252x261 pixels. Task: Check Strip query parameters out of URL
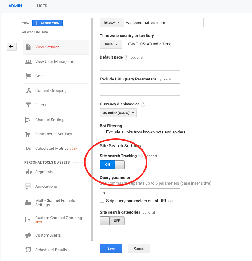pyautogui.click(x=102, y=201)
